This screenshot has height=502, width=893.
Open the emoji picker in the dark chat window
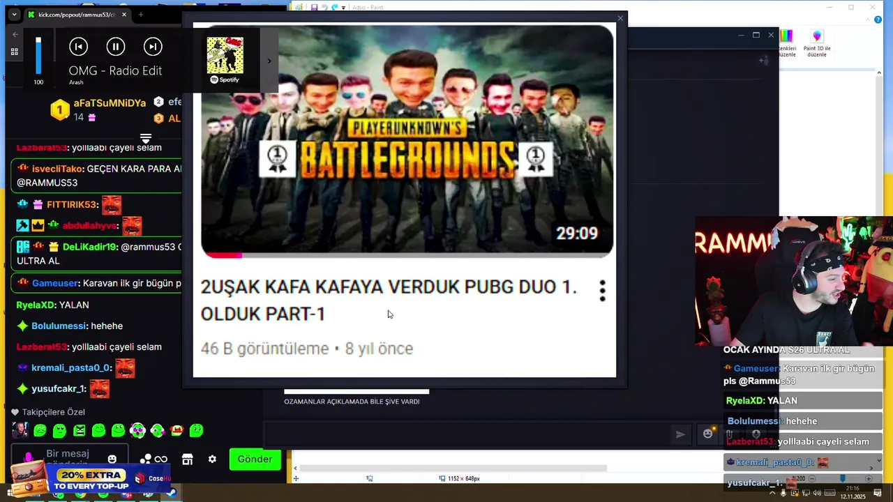(x=708, y=434)
